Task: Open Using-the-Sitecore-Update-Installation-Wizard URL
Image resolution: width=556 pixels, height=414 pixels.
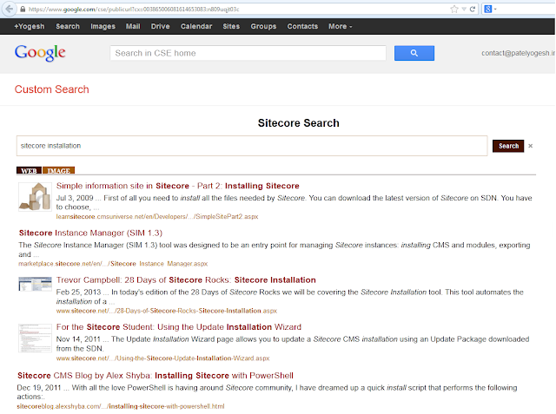Action: point(162,358)
